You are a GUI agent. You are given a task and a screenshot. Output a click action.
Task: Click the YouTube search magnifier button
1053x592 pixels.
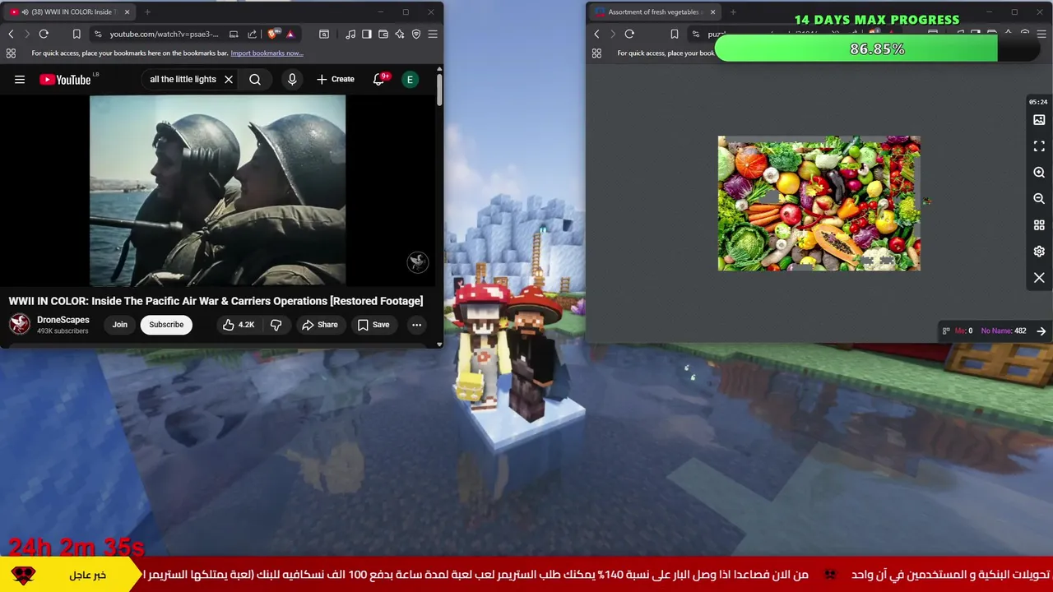coord(255,80)
